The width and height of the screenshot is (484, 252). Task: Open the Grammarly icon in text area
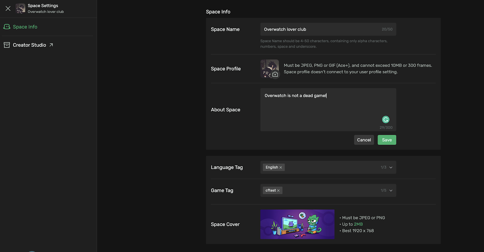(386, 120)
